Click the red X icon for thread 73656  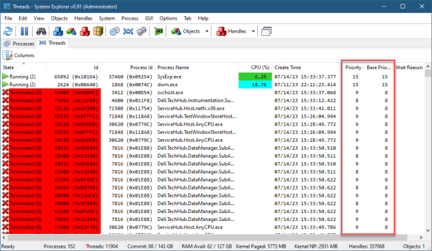tap(5, 101)
